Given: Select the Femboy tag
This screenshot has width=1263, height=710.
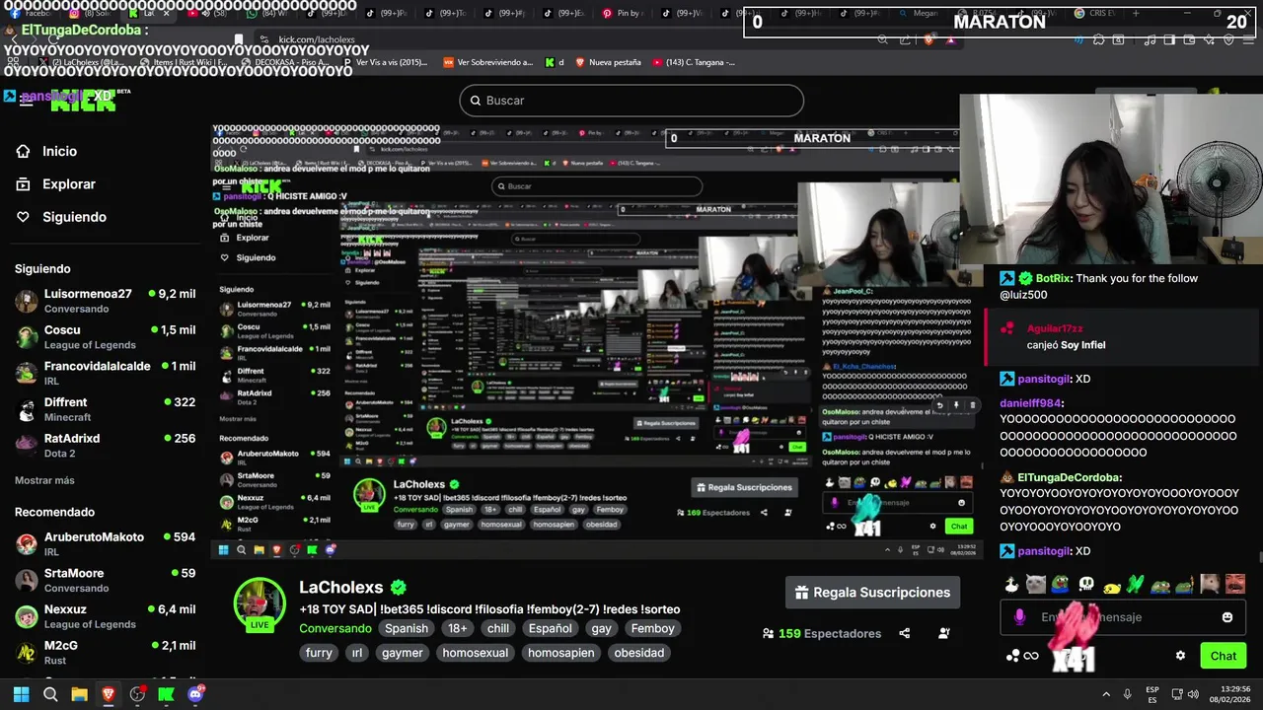Looking at the screenshot, I should [653, 628].
